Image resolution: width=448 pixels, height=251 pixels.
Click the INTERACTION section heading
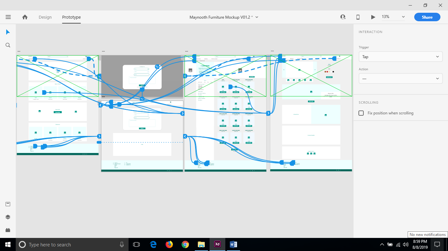pos(371,32)
